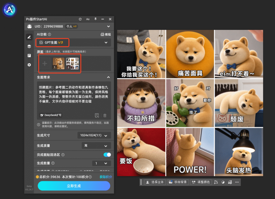Open the saved records icon in sidebar
275x199 pixels.
click(29, 55)
